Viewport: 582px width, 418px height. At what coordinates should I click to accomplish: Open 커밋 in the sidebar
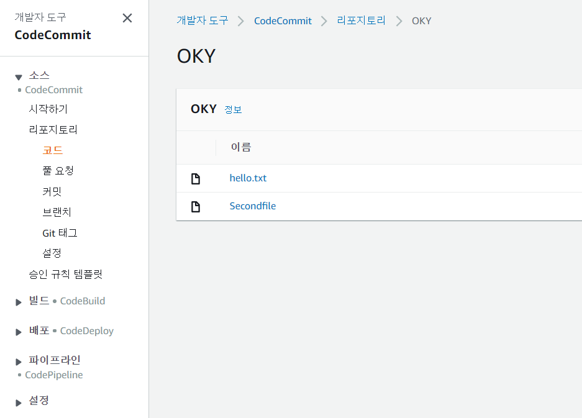tap(52, 191)
